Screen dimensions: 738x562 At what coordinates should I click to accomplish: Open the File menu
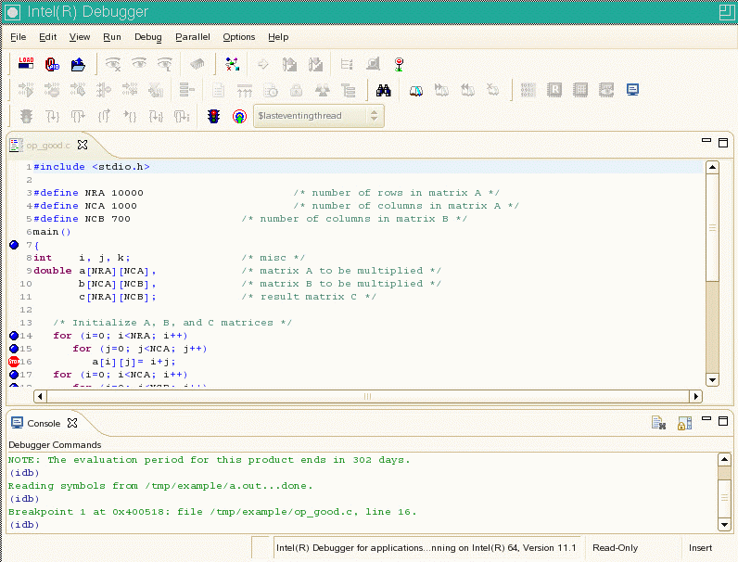pyautogui.click(x=19, y=37)
